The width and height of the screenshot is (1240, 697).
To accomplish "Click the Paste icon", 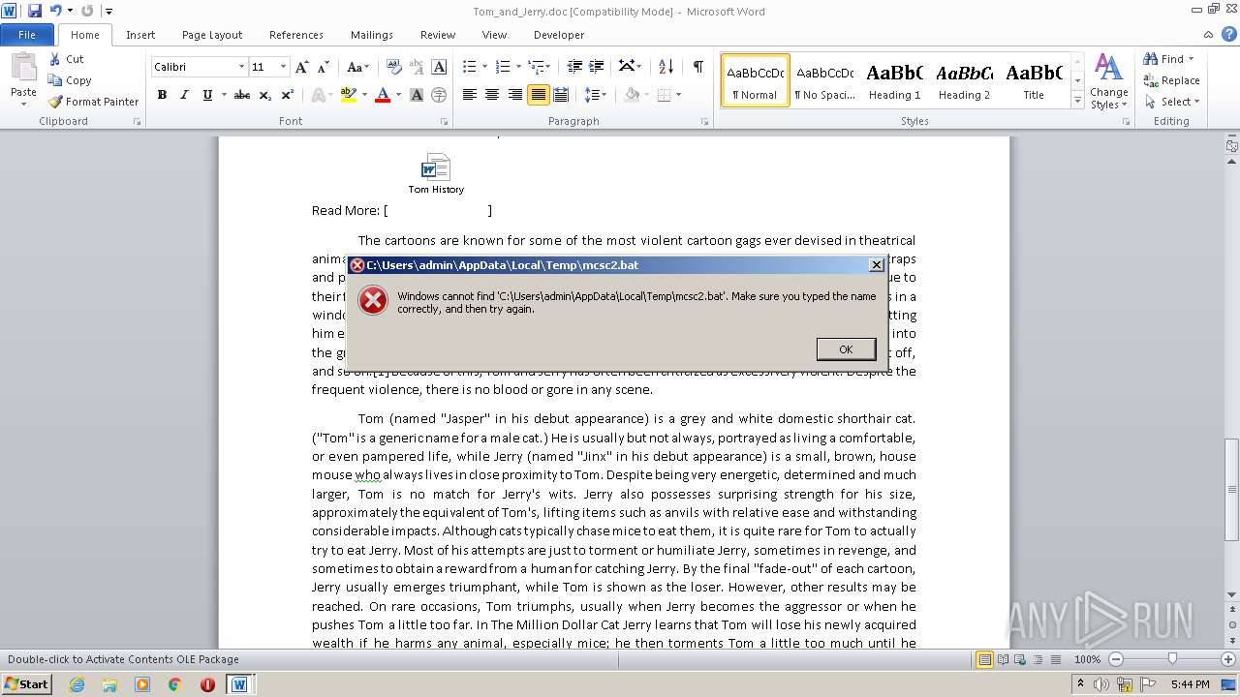I will click(23, 68).
